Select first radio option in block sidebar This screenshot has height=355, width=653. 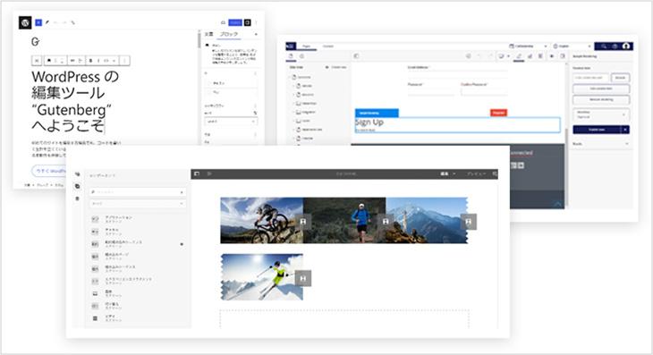[x=209, y=83]
